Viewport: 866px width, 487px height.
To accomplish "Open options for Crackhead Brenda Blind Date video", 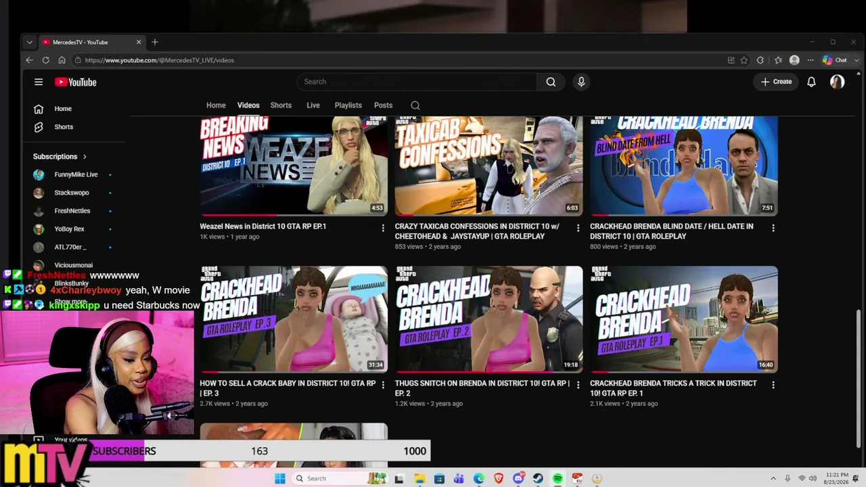I will [x=773, y=228].
